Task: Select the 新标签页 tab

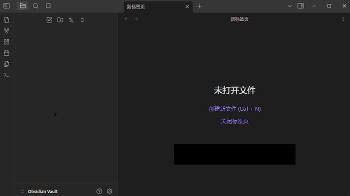Action: point(158,6)
